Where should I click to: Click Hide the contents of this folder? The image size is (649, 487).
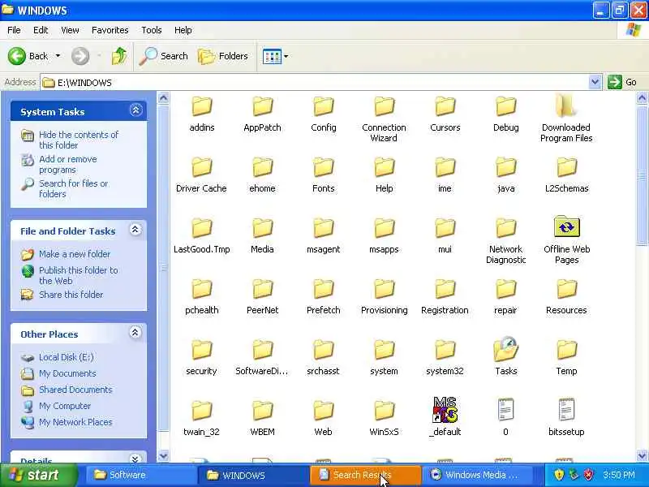[78, 140]
